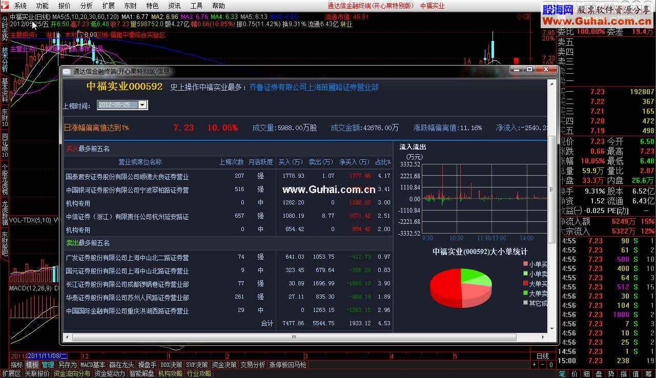This screenshot has height=378, width=656.
Task: Open the 分析 menu
Action: [x=87, y=6]
